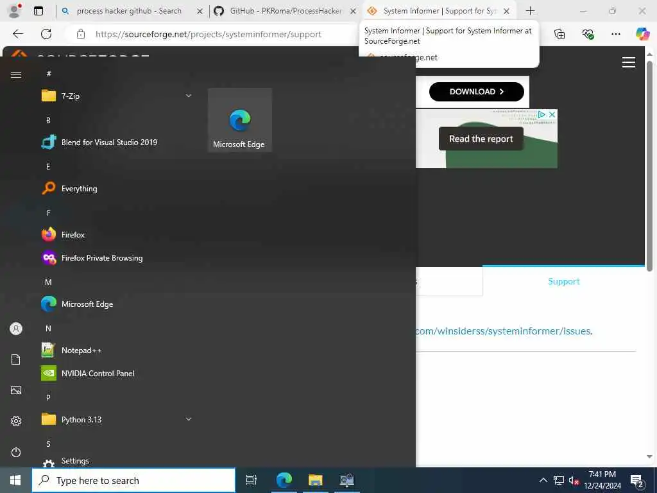Open NVIDIA Control Panel
Viewport: 657px width, 493px height.
point(117,373)
